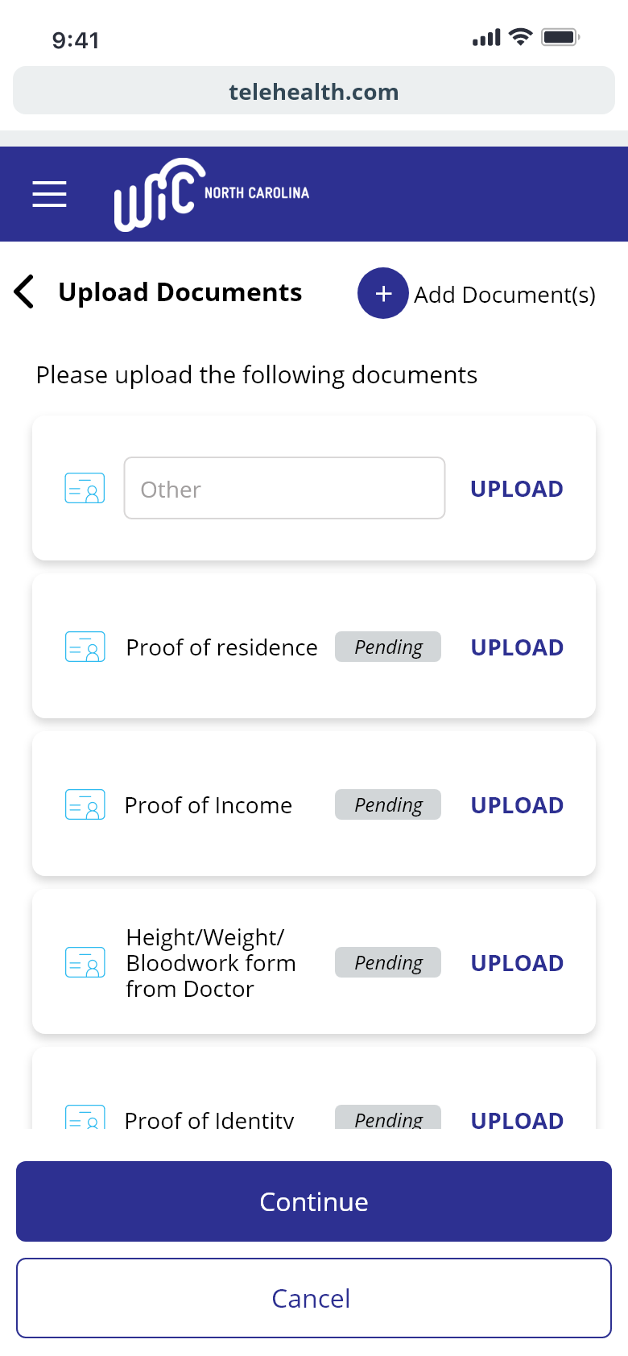
Task: Open the hamburger navigation menu
Action: tap(49, 194)
